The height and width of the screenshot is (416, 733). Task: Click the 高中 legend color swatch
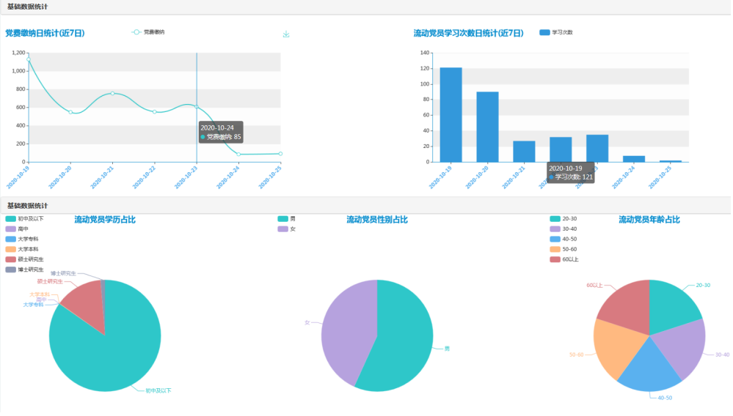[11, 229]
